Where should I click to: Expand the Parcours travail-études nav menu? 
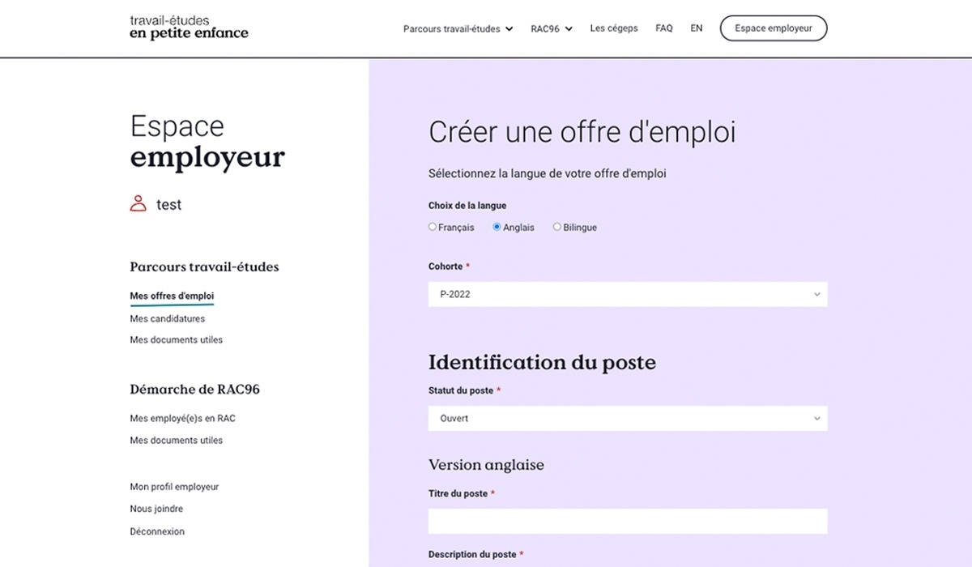click(x=458, y=28)
